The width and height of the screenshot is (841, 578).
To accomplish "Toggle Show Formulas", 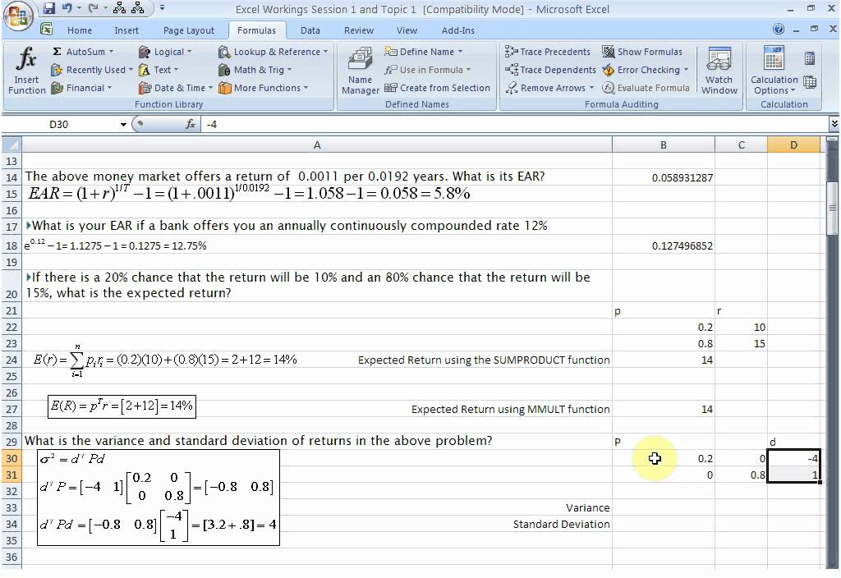I will tap(642, 52).
